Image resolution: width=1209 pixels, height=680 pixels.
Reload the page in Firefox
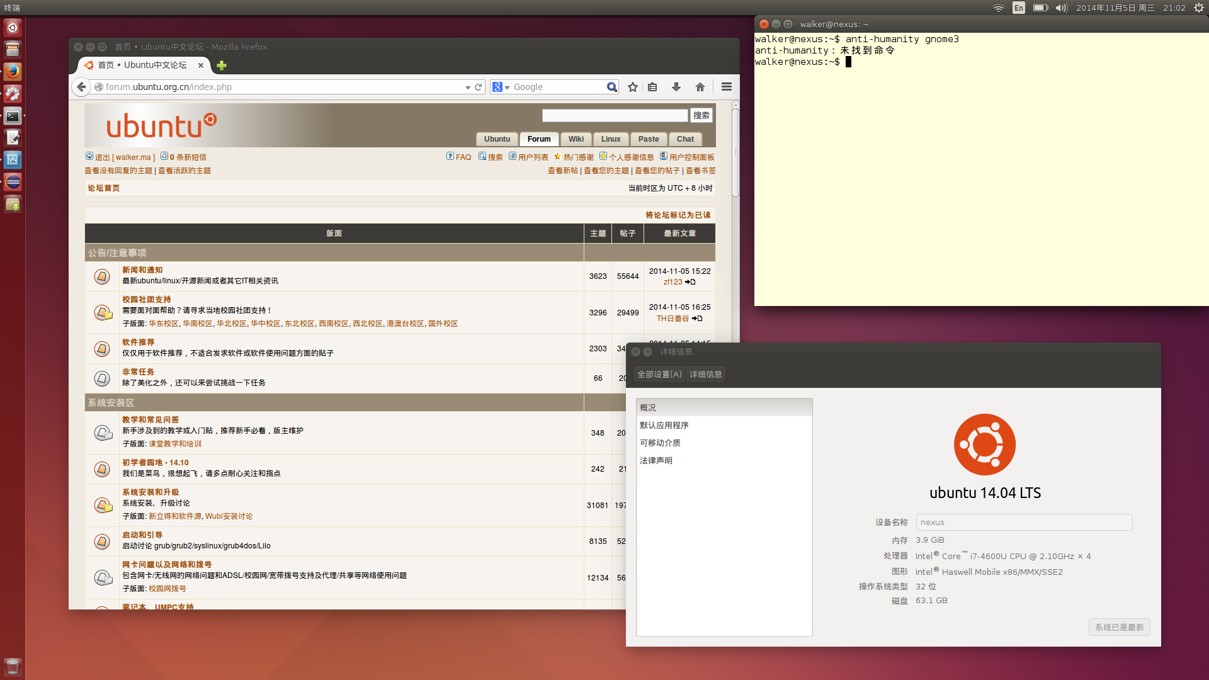coord(479,87)
